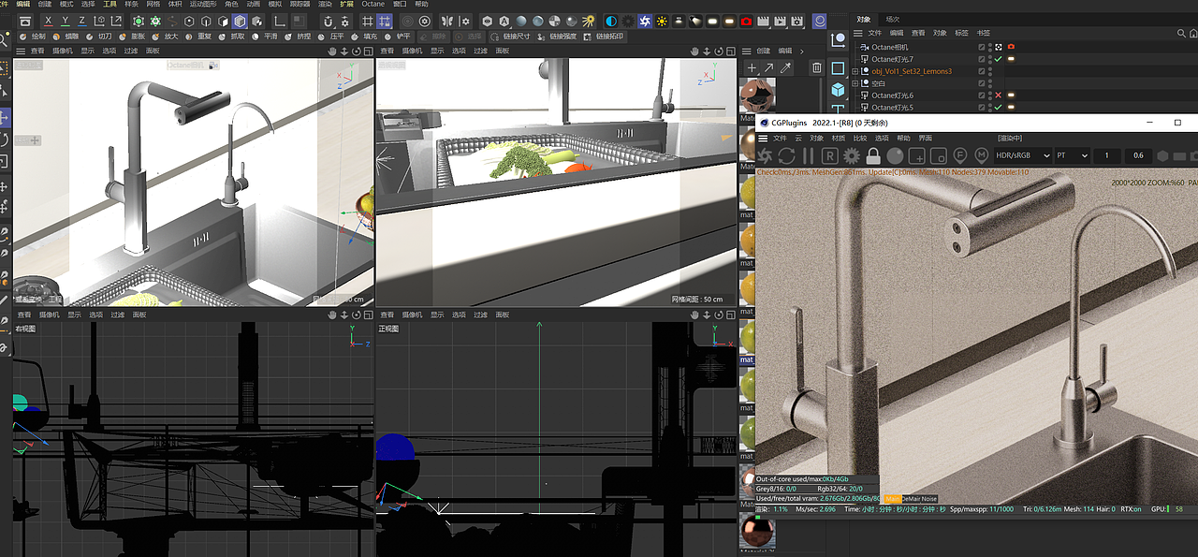Click the cube primitive icon
The height and width of the screenshot is (557, 1198).
pyautogui.click(x=839, y=90)
